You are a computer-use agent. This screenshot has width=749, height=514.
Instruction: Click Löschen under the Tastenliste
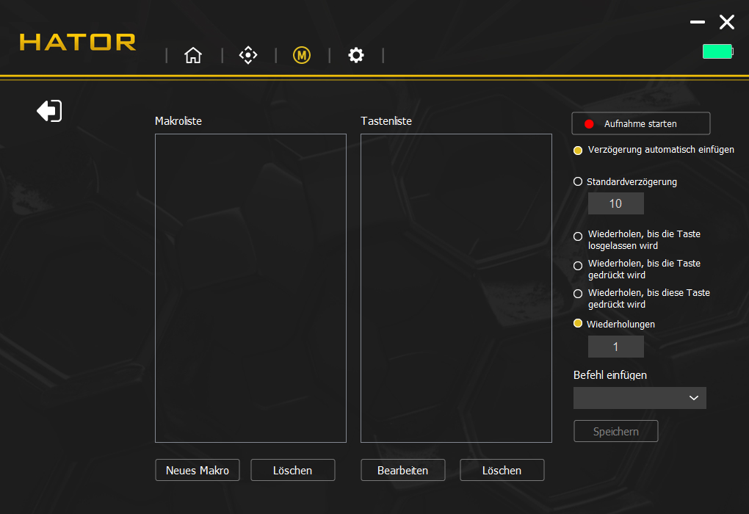502,470
